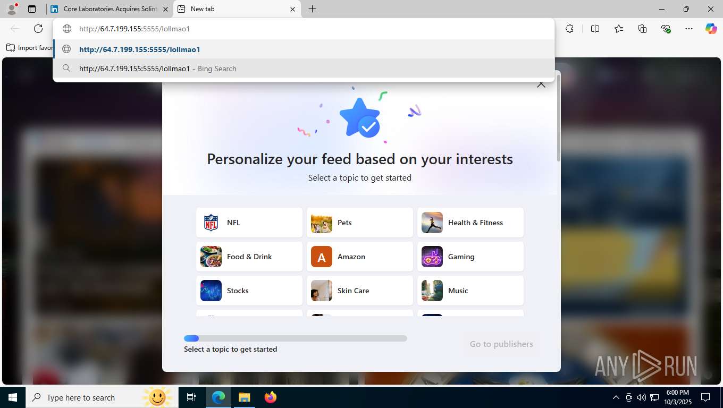Click the Personalize your feed heading

tap(360, 159)
